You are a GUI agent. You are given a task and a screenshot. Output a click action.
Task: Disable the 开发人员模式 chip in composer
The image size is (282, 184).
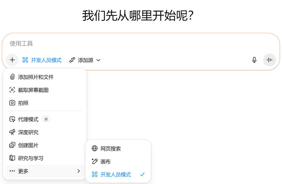click(42, 60)
